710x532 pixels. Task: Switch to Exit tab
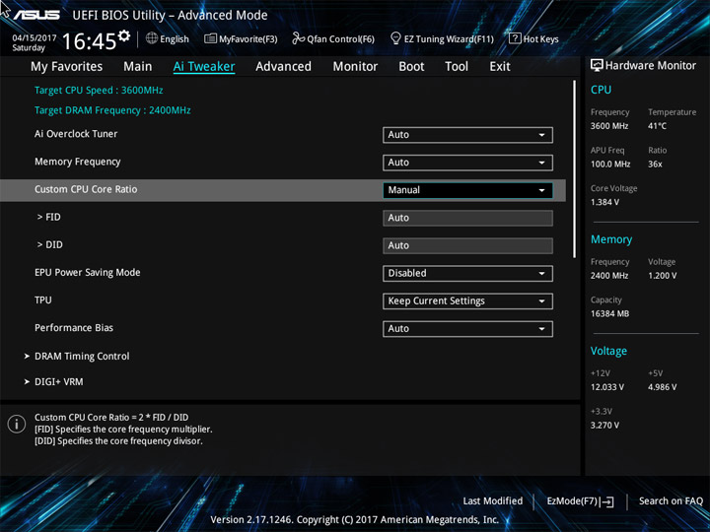pyautogui.click(x=500, y=67)
